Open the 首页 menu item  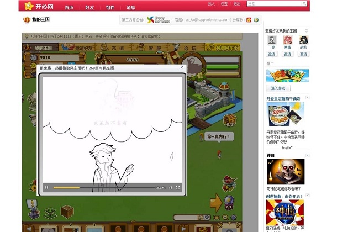pos(69,7)
